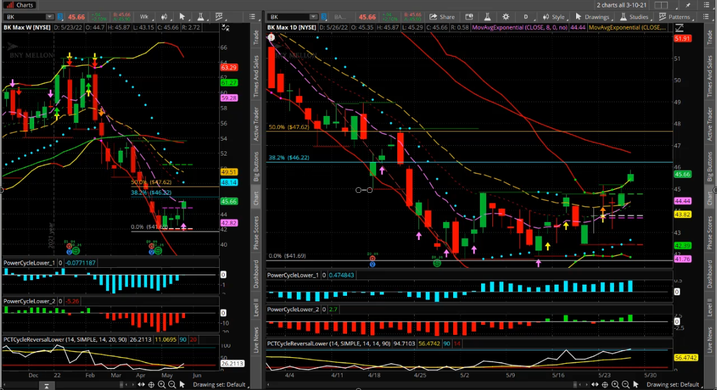Click right chart crosshair icon
The height and width of the screenshot is (390, 717).
tap(605, 384)
